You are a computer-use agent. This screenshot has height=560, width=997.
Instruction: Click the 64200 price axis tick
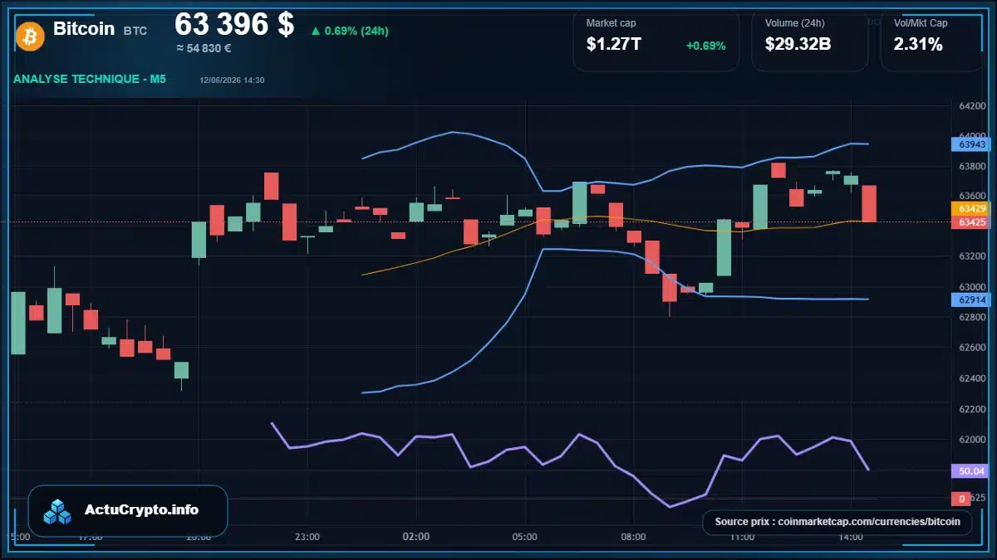pos(972,106)
